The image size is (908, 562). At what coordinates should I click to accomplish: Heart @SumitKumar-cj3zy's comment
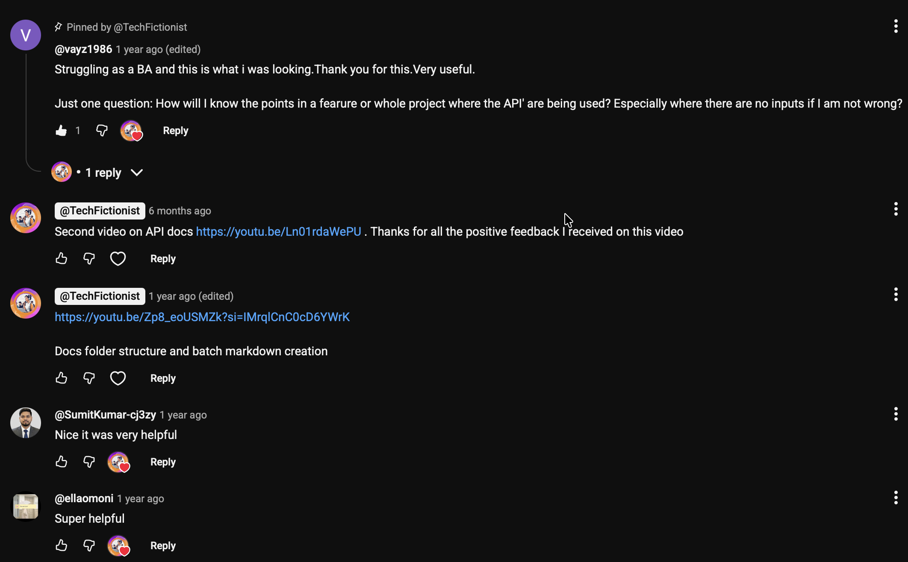[118, 462]
